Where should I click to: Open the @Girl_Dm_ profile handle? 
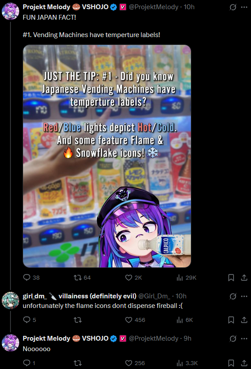click(154, 296)
